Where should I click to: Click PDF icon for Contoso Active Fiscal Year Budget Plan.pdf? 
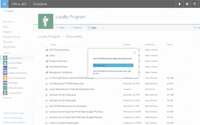coord(47,117)
